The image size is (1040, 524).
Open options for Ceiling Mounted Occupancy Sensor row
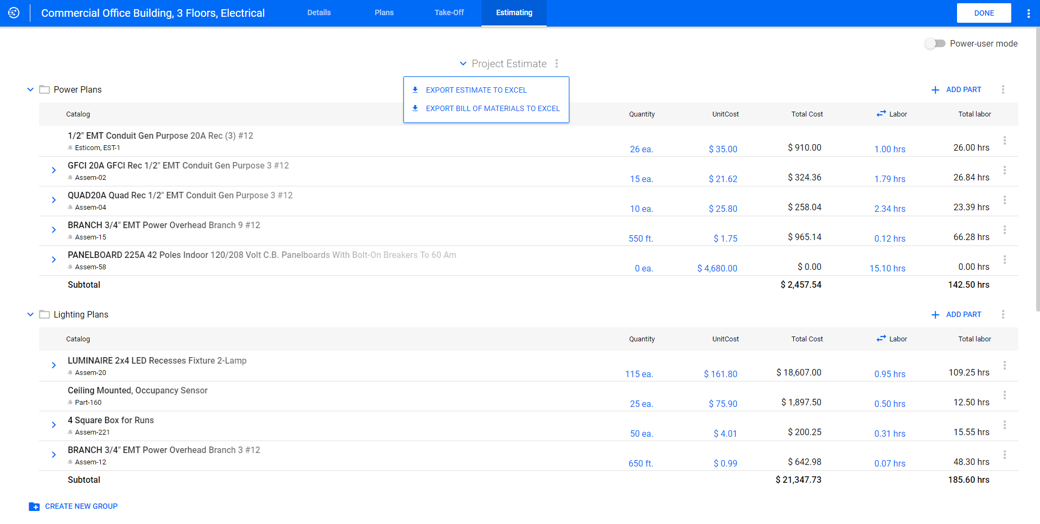tap(1005, 395)
